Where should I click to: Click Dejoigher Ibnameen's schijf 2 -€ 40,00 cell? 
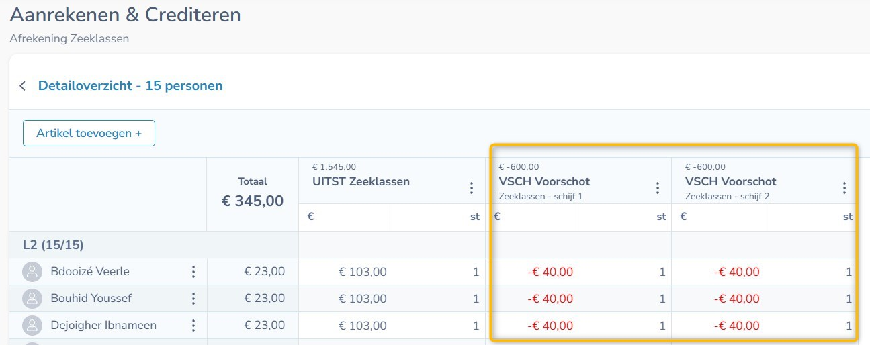click(x=736, y=326)
